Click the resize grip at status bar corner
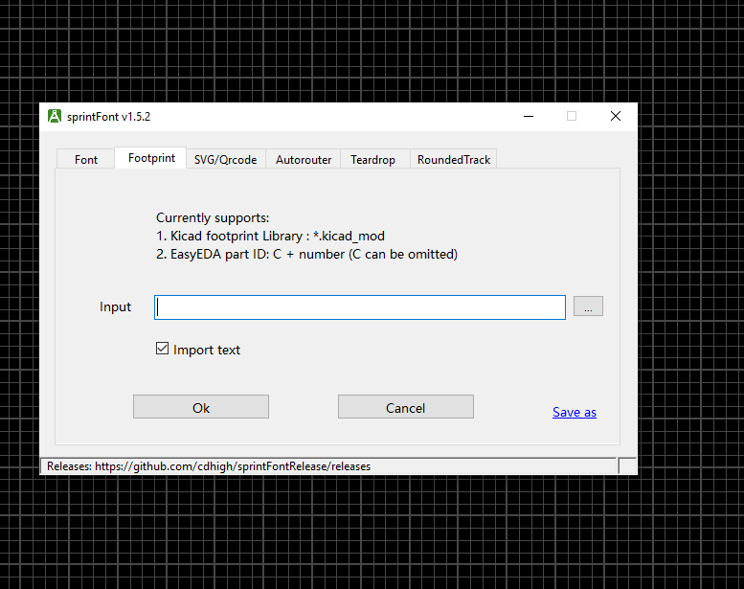 pos(627,466)
